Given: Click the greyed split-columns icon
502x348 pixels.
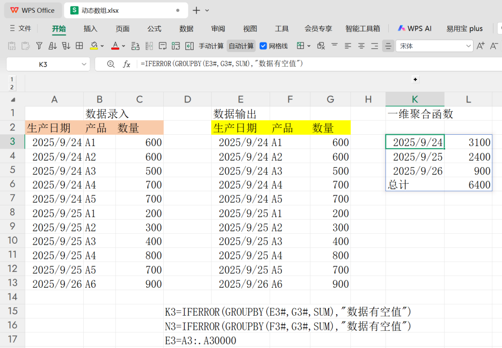Looking at the screenshot, I should pos(149,46).
